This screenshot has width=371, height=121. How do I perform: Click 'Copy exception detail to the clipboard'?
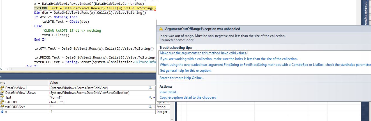[188, 97]
